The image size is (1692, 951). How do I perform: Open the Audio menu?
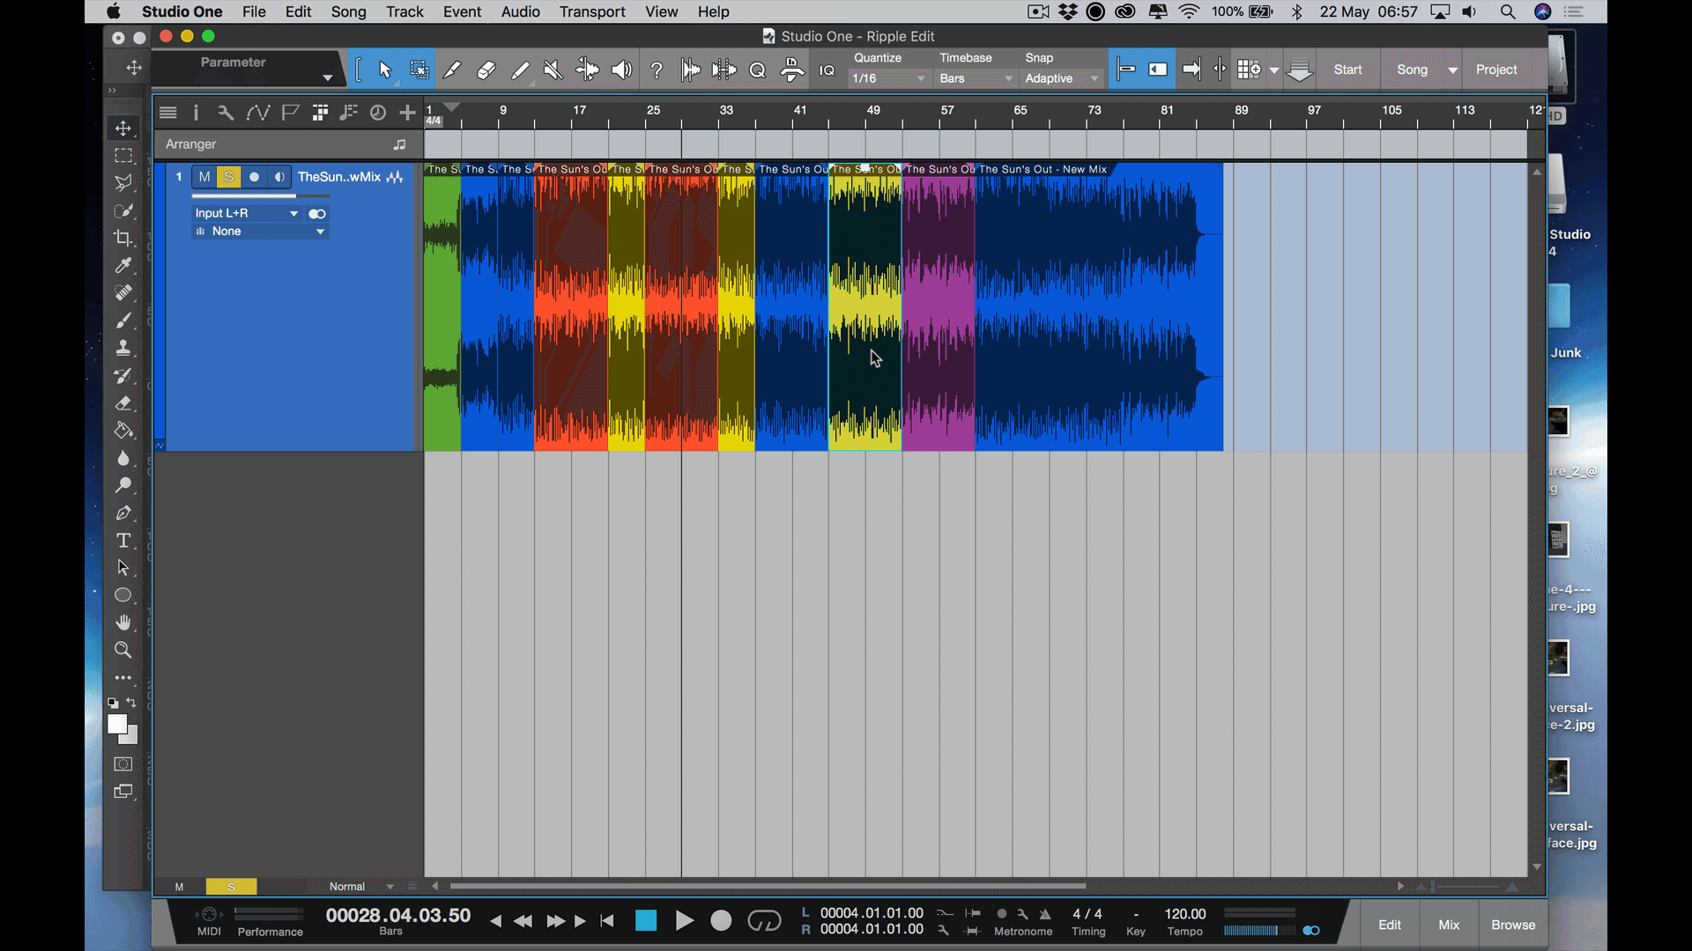click(520, 11)
